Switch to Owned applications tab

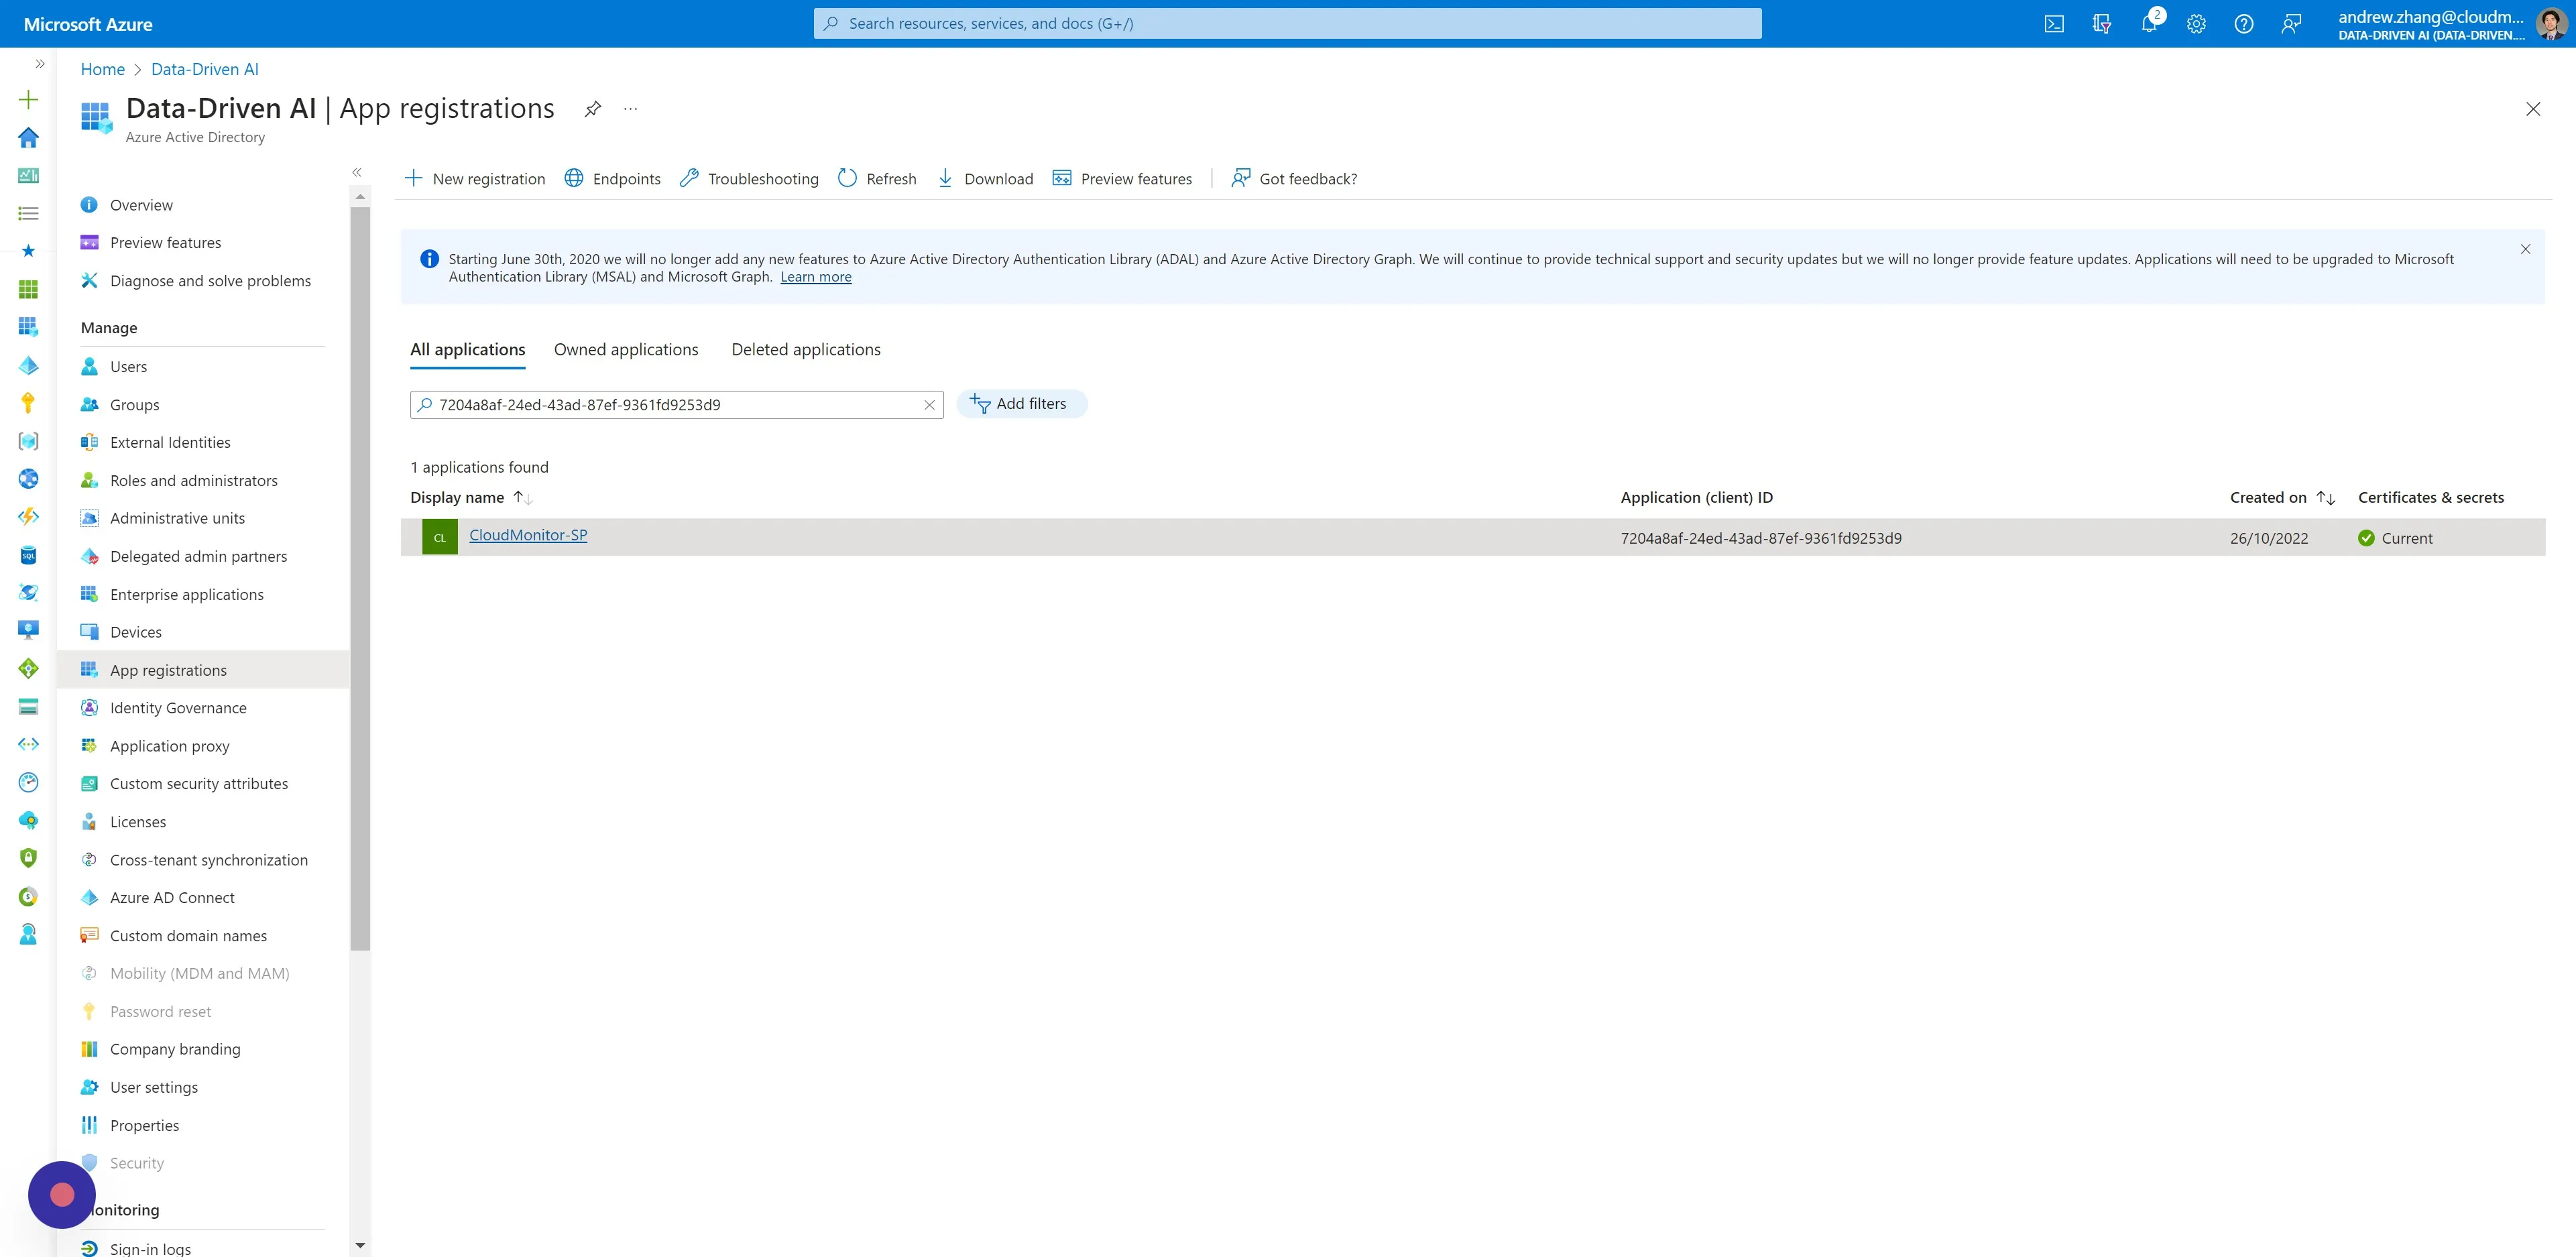click(626, 350)
